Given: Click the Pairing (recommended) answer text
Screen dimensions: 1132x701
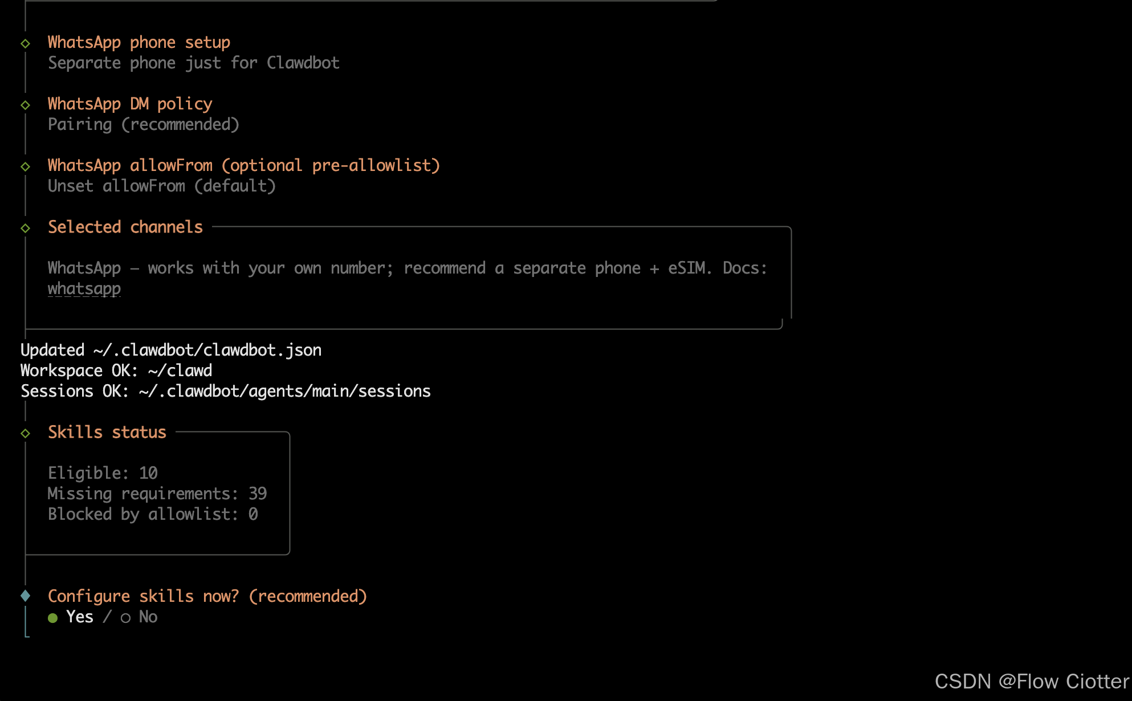Looking at the screenshot, I should [144, 124].
